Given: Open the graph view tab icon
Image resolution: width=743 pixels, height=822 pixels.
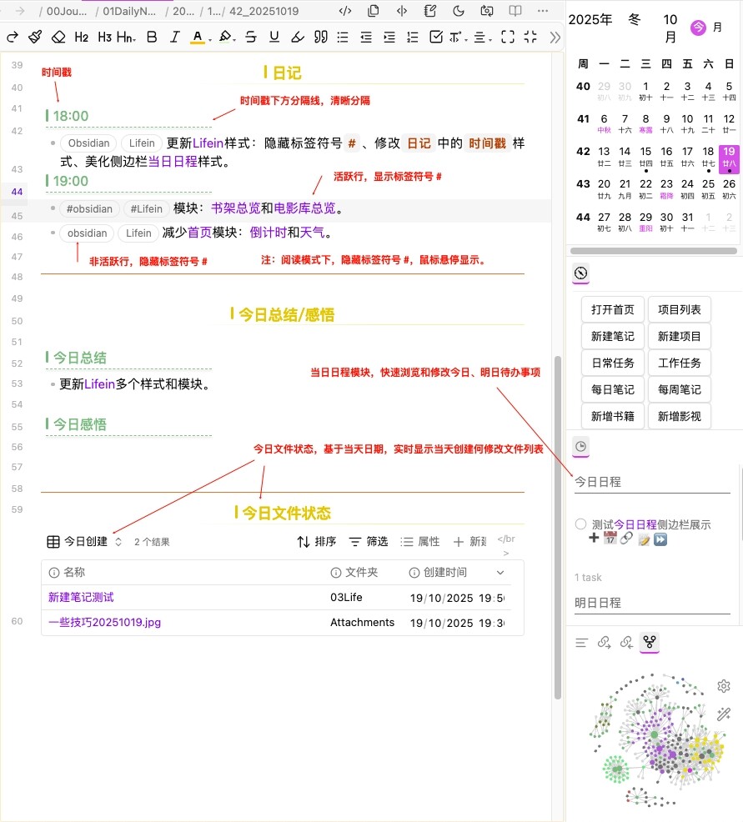Looking at the screenshot, I should (x=649, y=642).
